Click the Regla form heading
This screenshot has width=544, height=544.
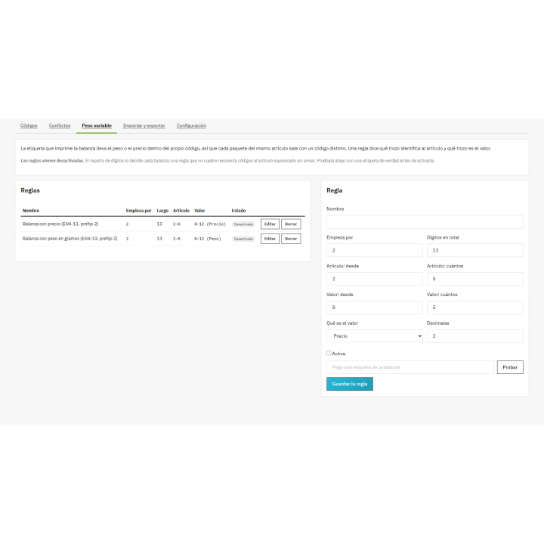(335, 190)
